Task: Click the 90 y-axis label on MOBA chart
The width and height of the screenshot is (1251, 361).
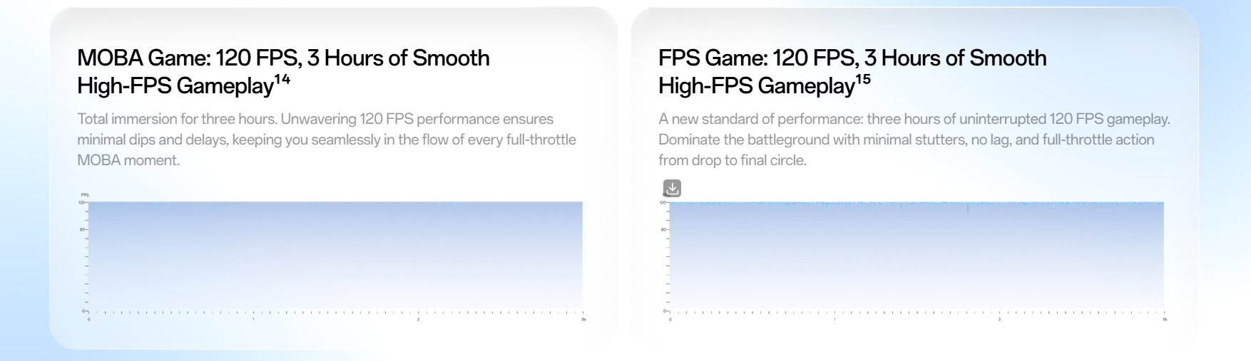Action: pyautogui.click(x=82, y=230)
